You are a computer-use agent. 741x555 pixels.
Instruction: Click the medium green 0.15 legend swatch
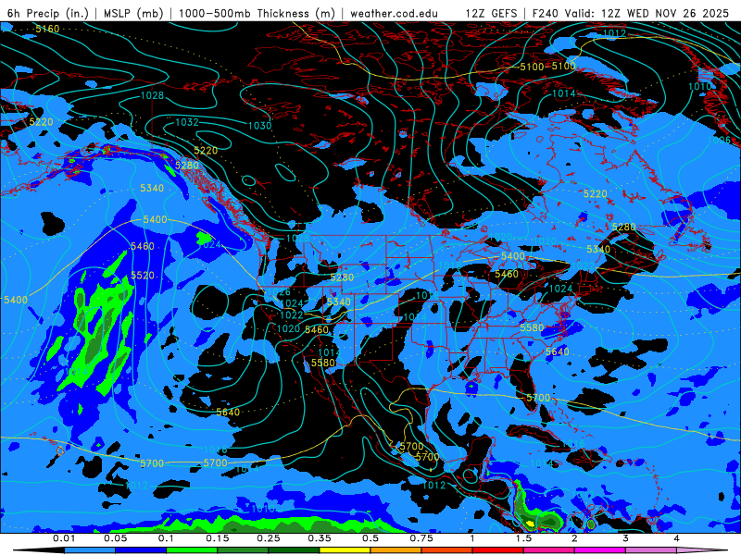click(243, 550)
